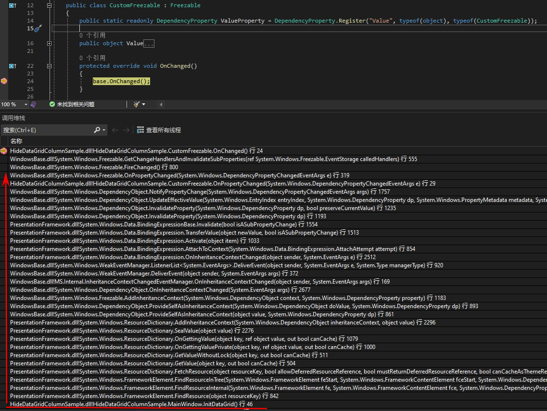The image size is (547, 411).
Task: Open code cleanup profile dropdown arrow
Action: point(143,104)
